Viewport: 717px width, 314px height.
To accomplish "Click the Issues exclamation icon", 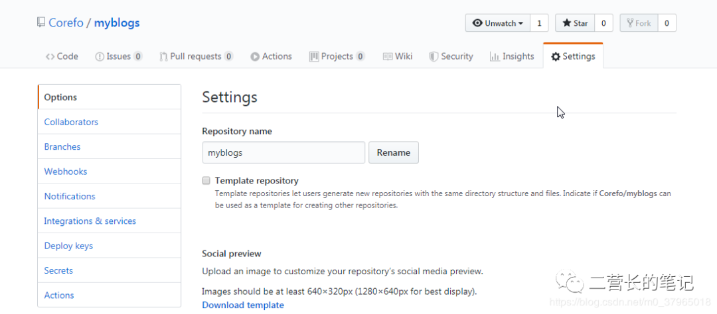I will coord(99,56).
